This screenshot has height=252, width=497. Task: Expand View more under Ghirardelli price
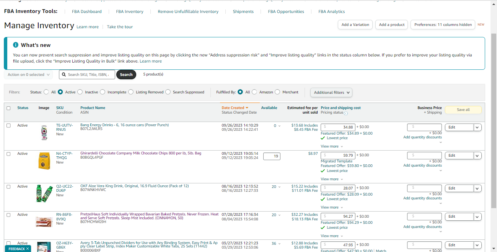coord(332,179)
